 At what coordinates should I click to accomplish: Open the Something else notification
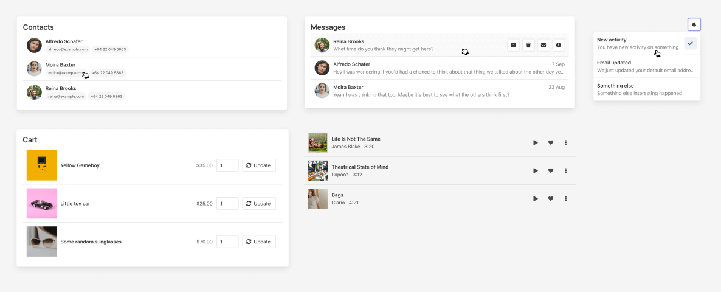(646, 89)
